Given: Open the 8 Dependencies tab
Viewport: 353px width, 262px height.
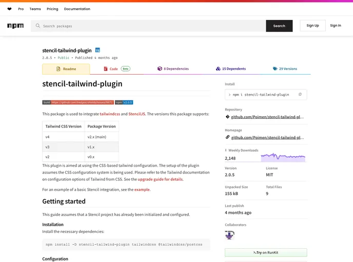Looking at the screenshot, I should tap(173, 69).
